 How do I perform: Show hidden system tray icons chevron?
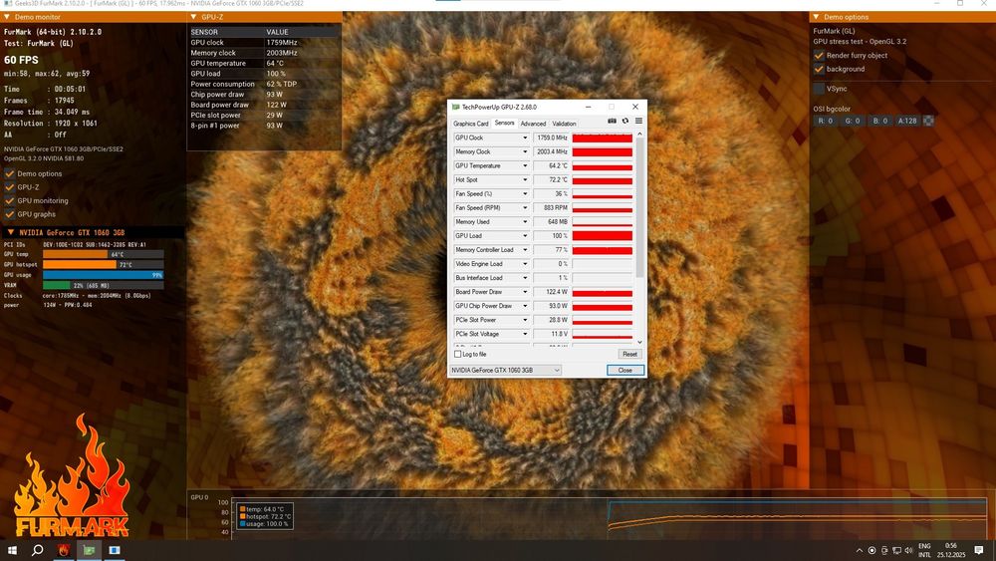[x=860, y=550]
